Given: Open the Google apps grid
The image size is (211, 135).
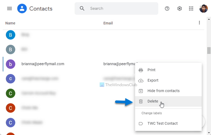Looking at the screenshot, I should [191, 8].
